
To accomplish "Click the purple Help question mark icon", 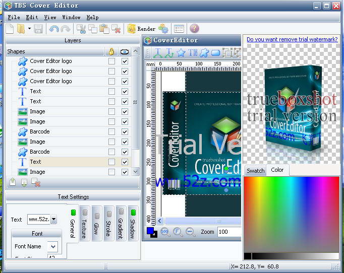I will [194, 29].
